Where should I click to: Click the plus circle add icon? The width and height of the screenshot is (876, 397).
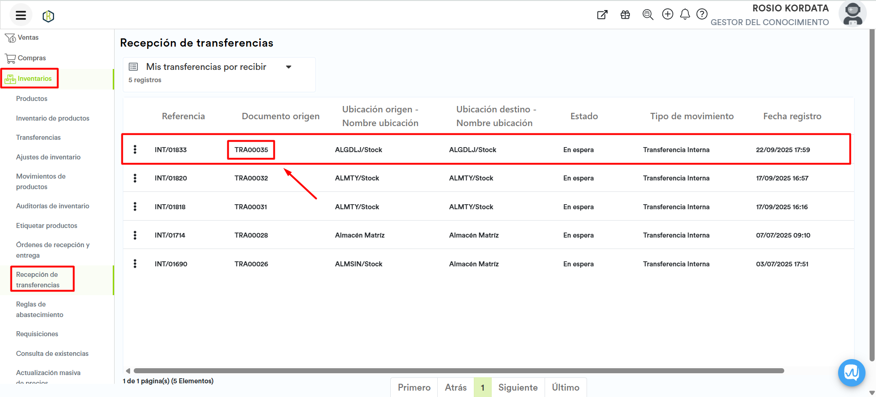(x=667, y=14)
